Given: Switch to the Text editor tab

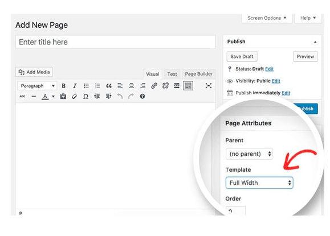Looking at the screenshot, I should coord(172,74).
